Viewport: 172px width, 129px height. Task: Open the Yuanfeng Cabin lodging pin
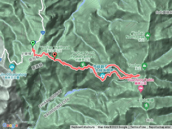141,89
